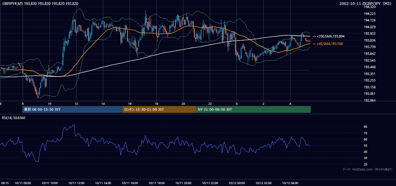Click the RSI 80 level label
This screenshot has height=186, width=396.
[x=366, y=127]
